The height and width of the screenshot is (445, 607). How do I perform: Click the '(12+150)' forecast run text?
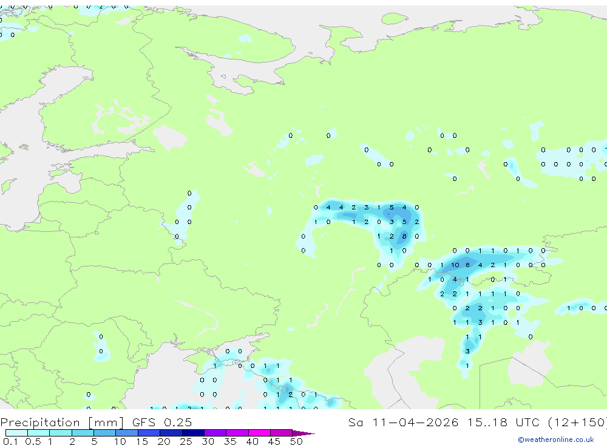tap(578, 422)
